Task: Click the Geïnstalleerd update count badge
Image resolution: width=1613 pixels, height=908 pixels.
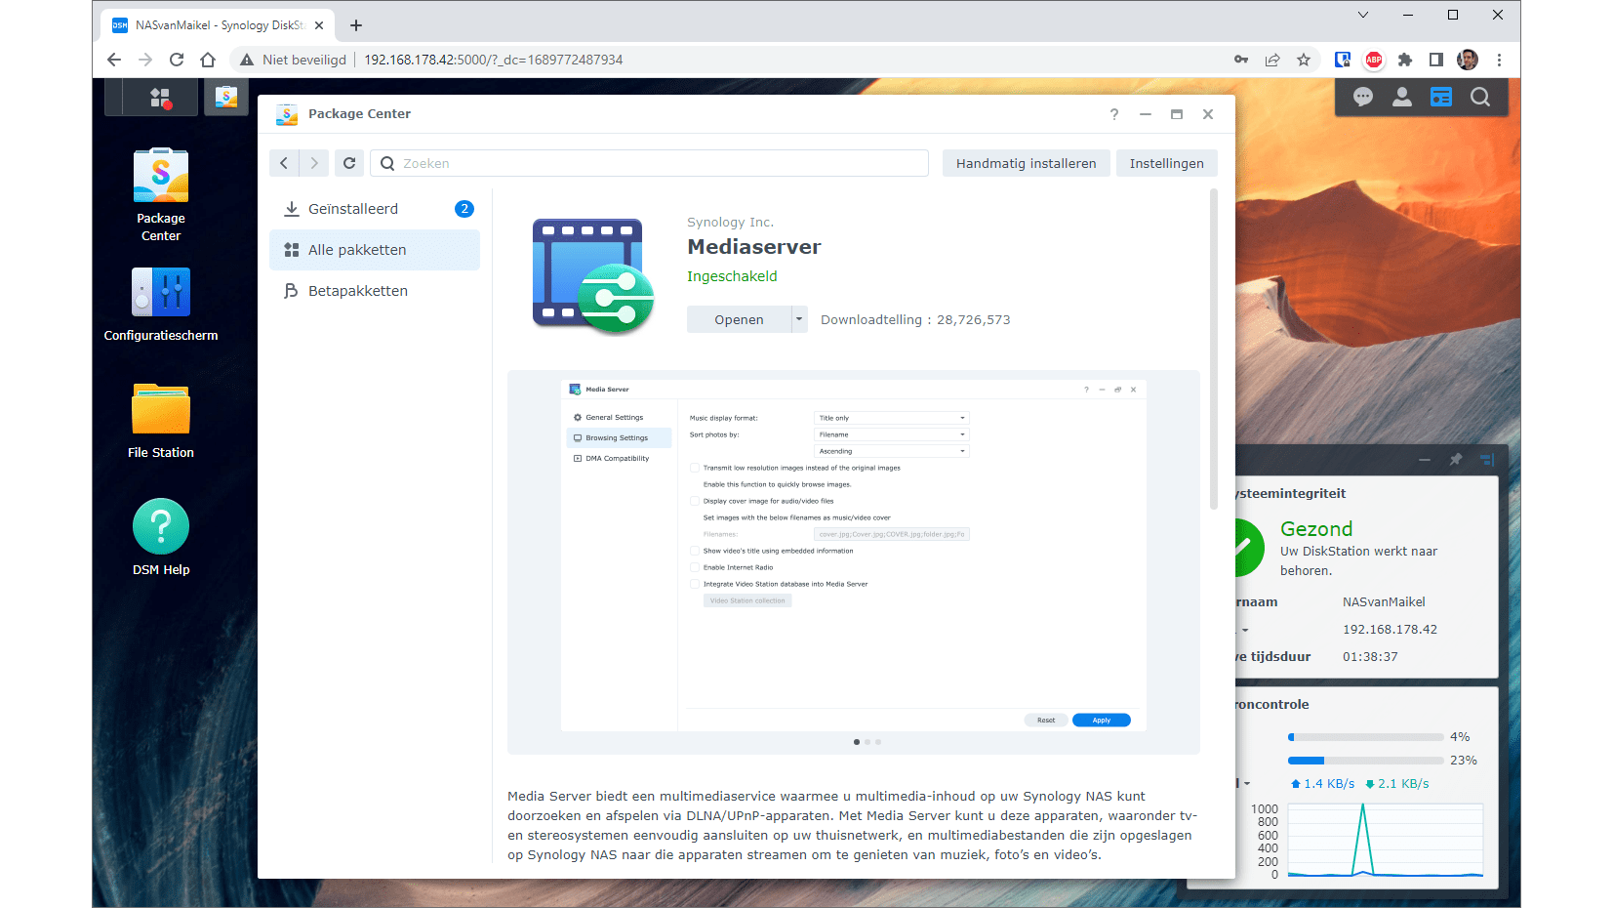Action: click(464, 209)
